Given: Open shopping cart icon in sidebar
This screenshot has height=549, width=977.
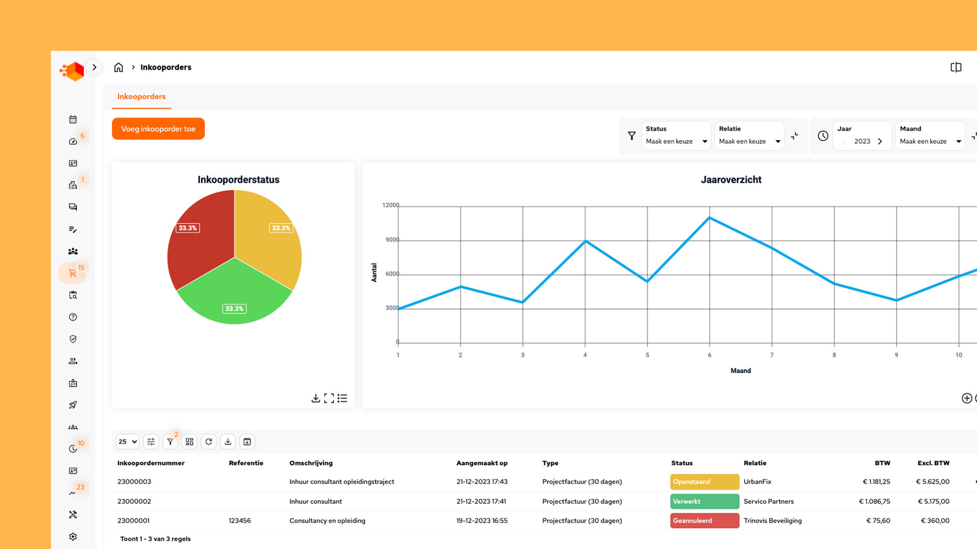Looking at the screenshot, I should click(x=72, y=273).
